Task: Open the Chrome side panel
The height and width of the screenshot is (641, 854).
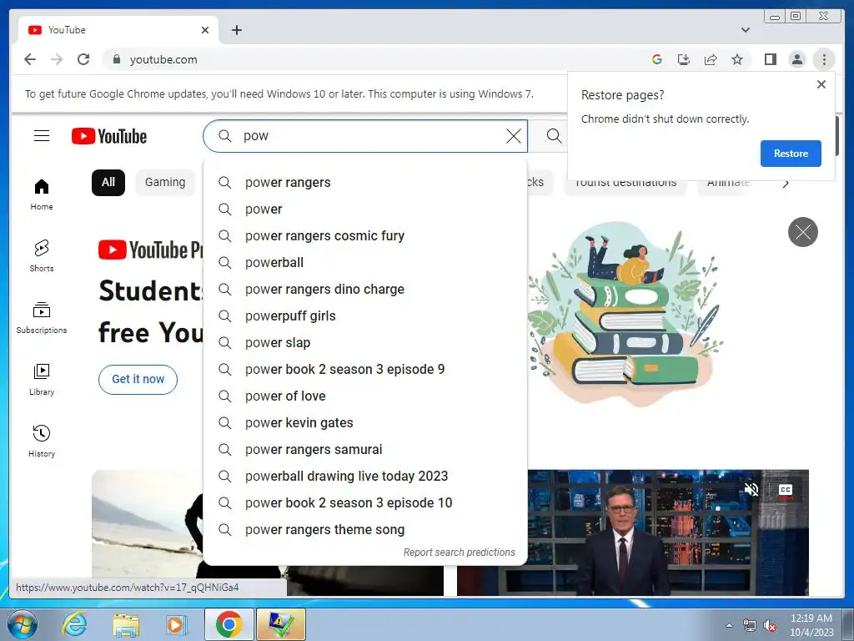Action: [x=770, y=59]
